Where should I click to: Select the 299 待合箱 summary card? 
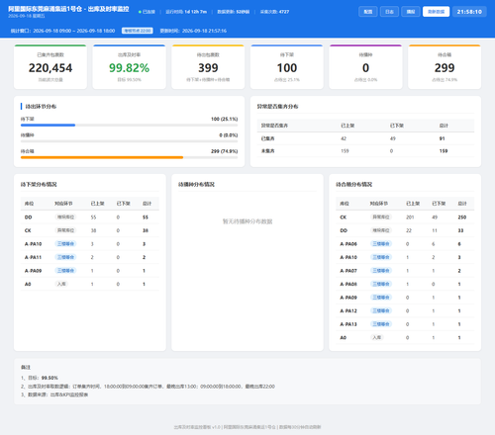[445, 67]
